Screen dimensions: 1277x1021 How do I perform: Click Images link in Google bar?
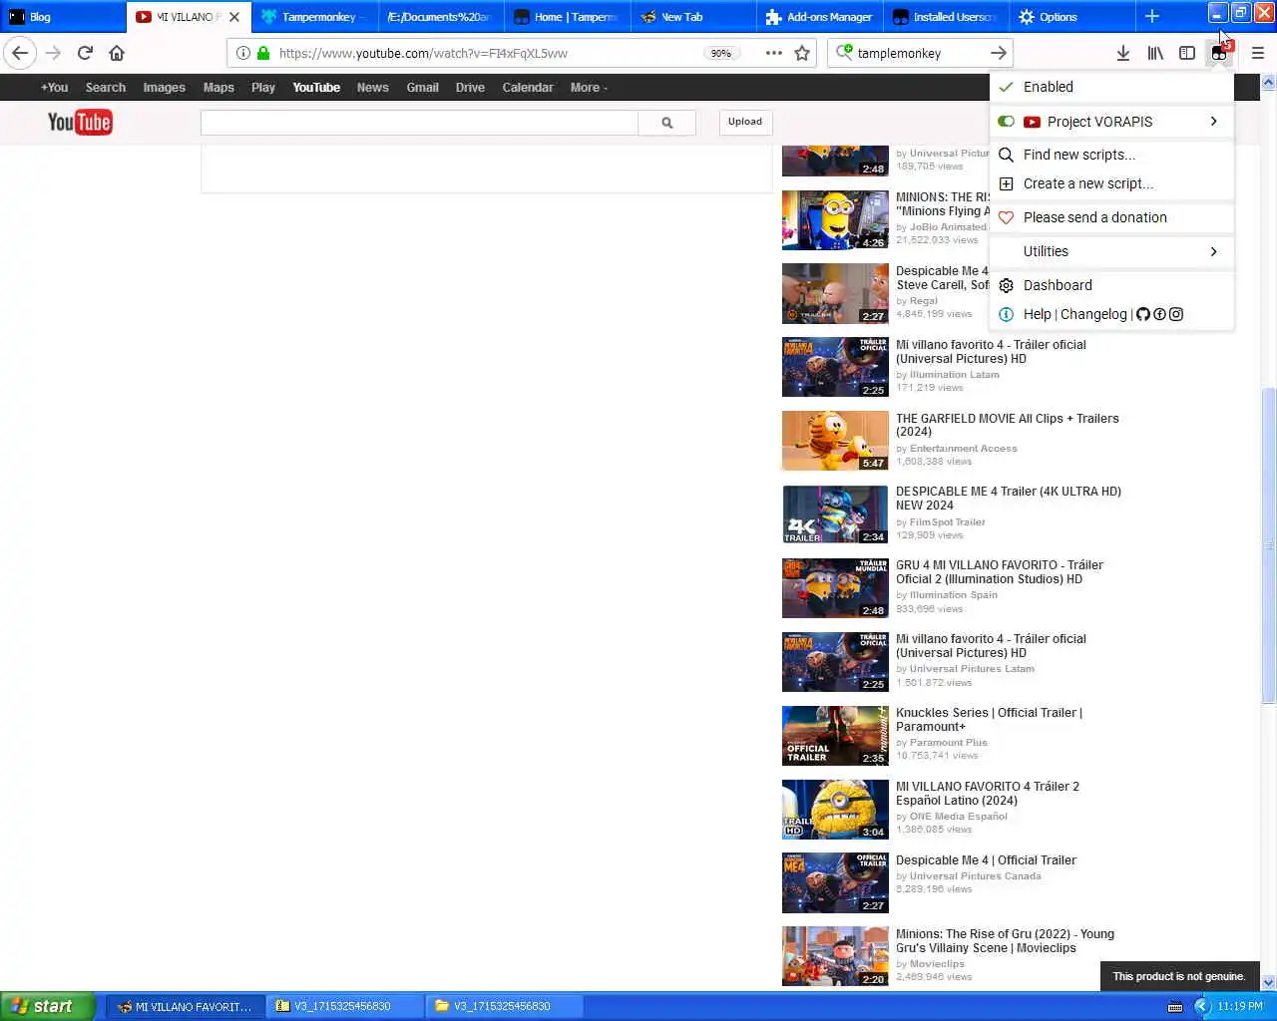[164, 88]
